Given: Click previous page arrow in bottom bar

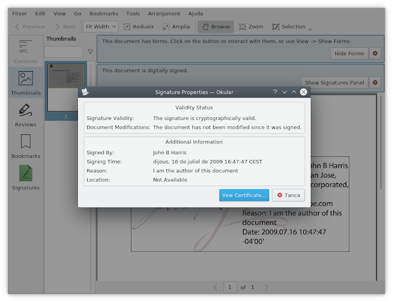Looking at the screenshot, I should [x=216, y=287].
